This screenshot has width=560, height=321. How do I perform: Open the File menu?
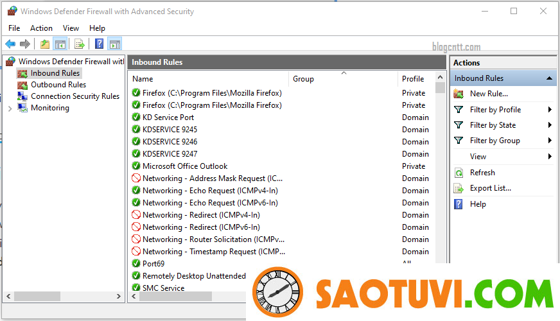pyautogui.click(x=14, y=28)
